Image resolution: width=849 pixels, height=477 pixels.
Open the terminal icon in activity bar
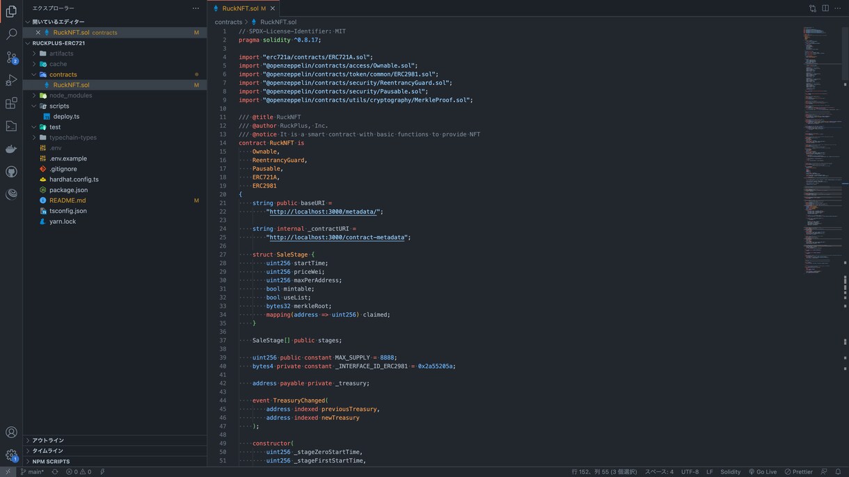click(11, 126)
